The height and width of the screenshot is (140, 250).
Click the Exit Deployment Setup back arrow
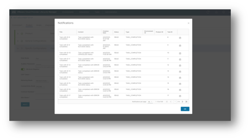[11, 17]
